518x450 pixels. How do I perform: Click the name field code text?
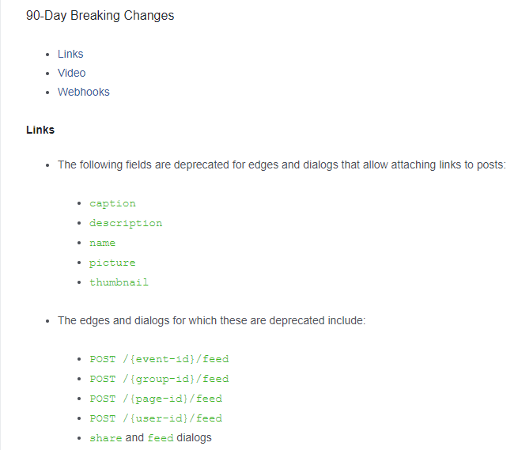point(102,243)
